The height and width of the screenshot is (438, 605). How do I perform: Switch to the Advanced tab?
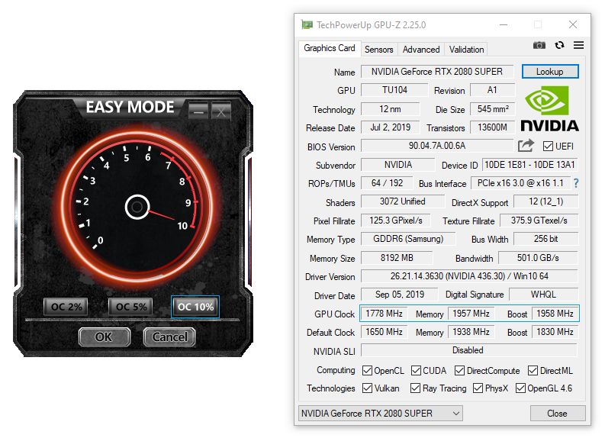click(421, 50)
